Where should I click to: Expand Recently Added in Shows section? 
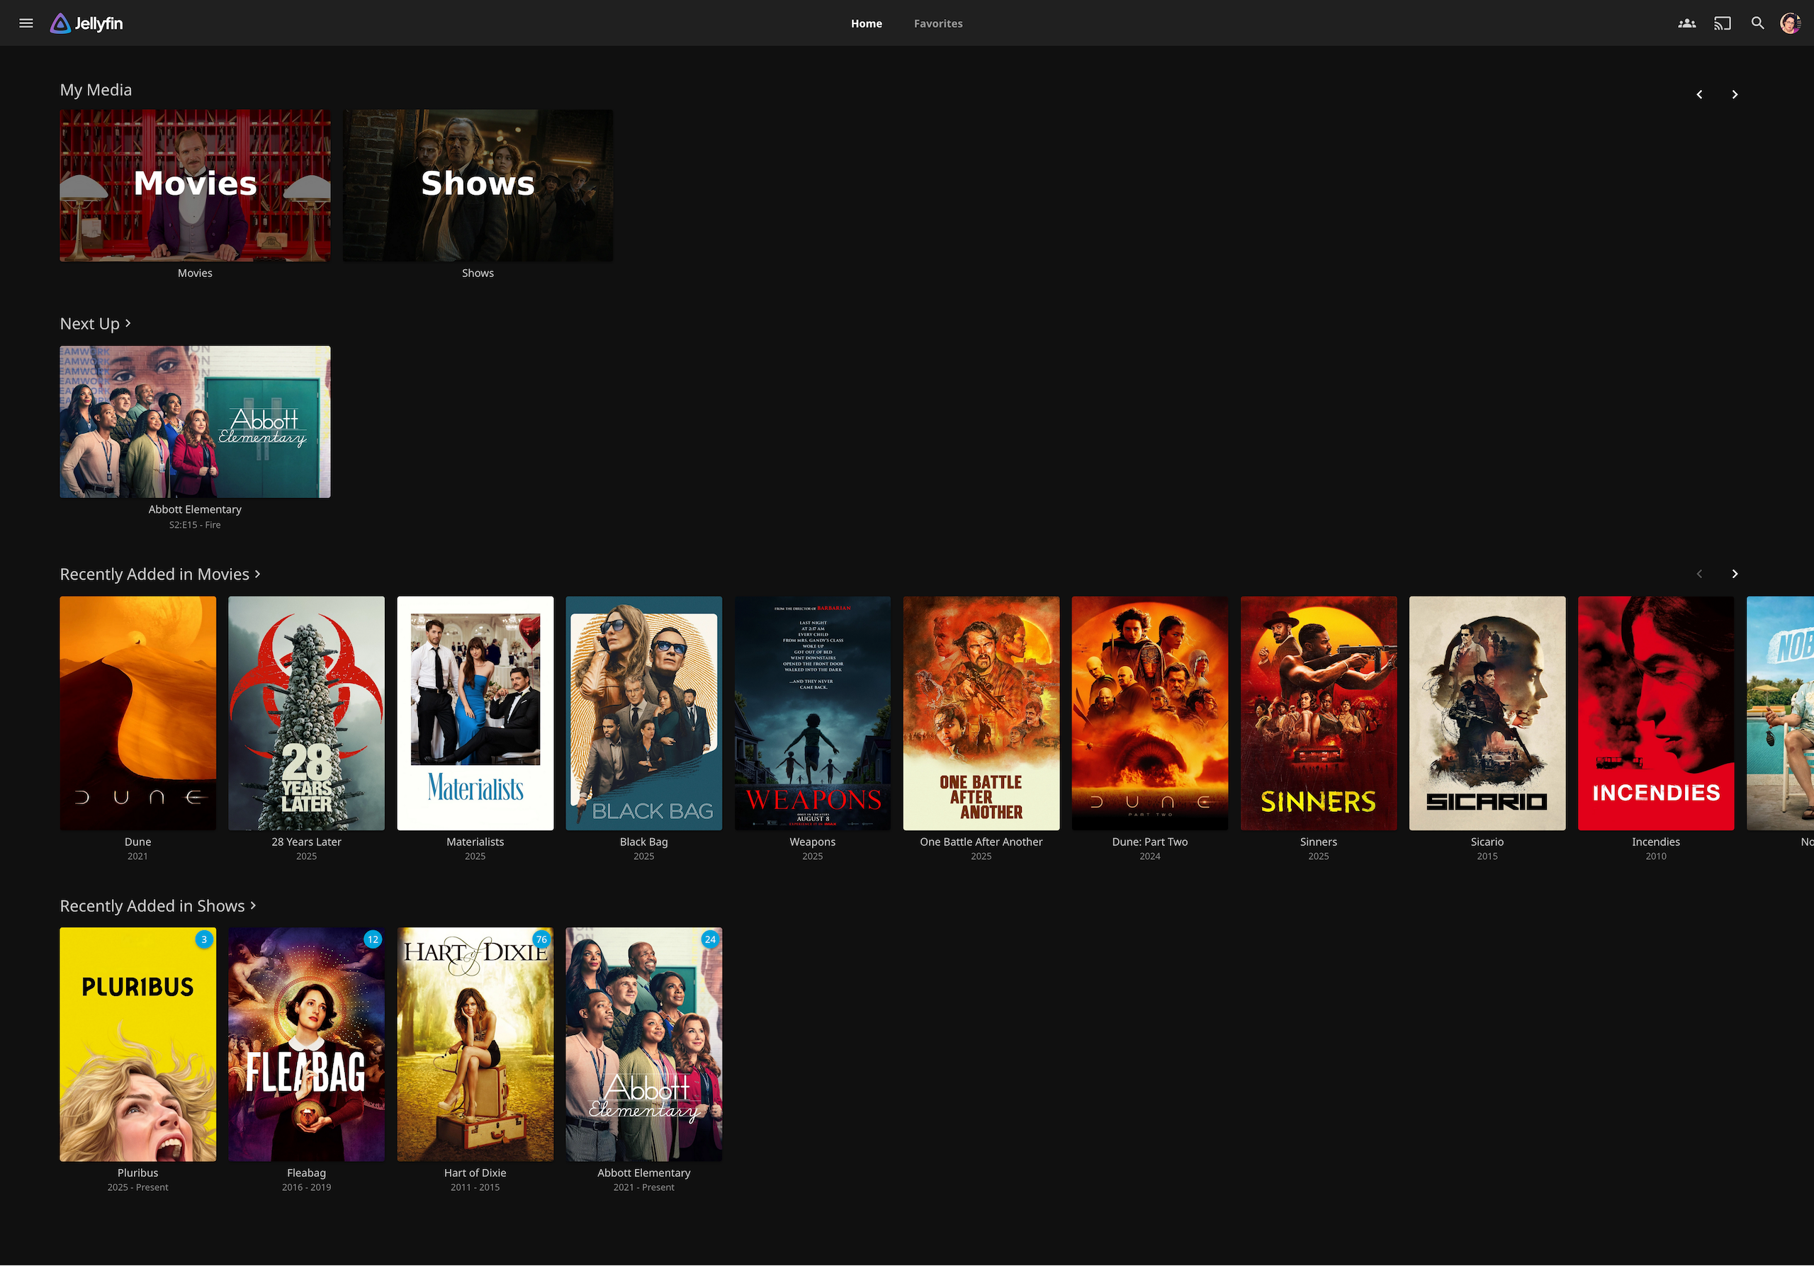click(157, 906)
